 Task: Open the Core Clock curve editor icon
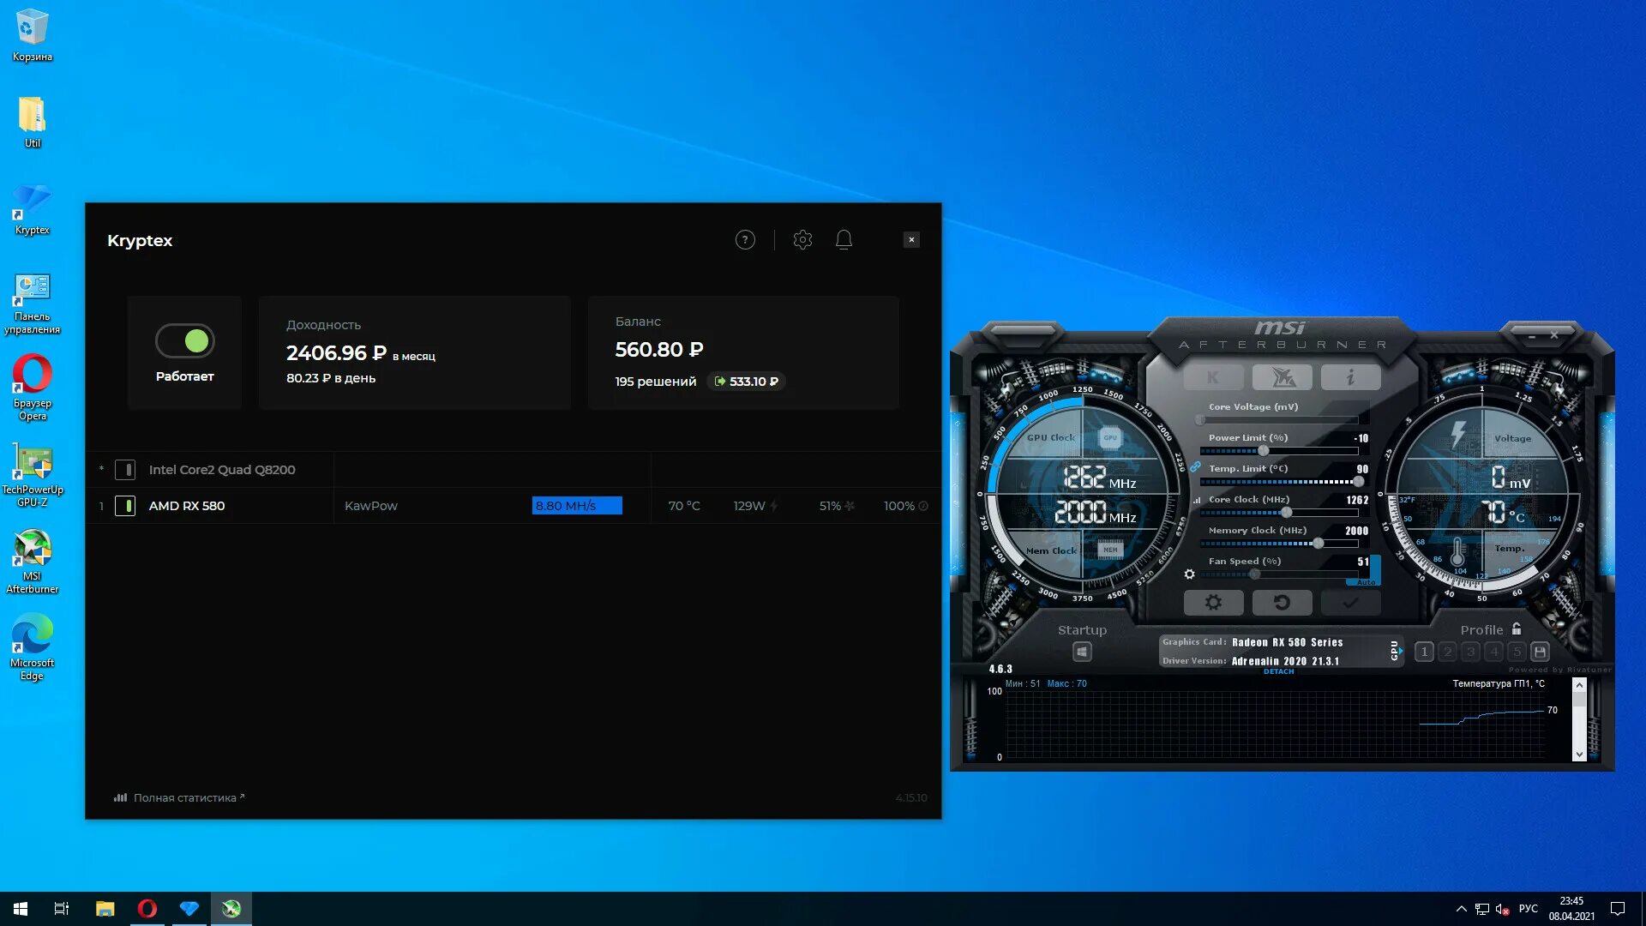(x=1197, y=500)
